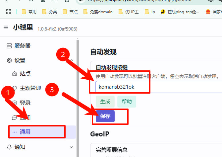This screenshot has height=157, width=222.
Task: Click the 帮助 help button
Action: (127, 101)
